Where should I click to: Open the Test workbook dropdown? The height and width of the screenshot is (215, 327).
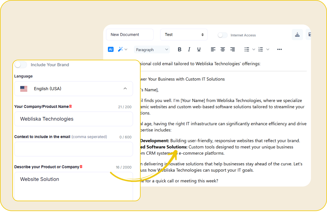184,35
